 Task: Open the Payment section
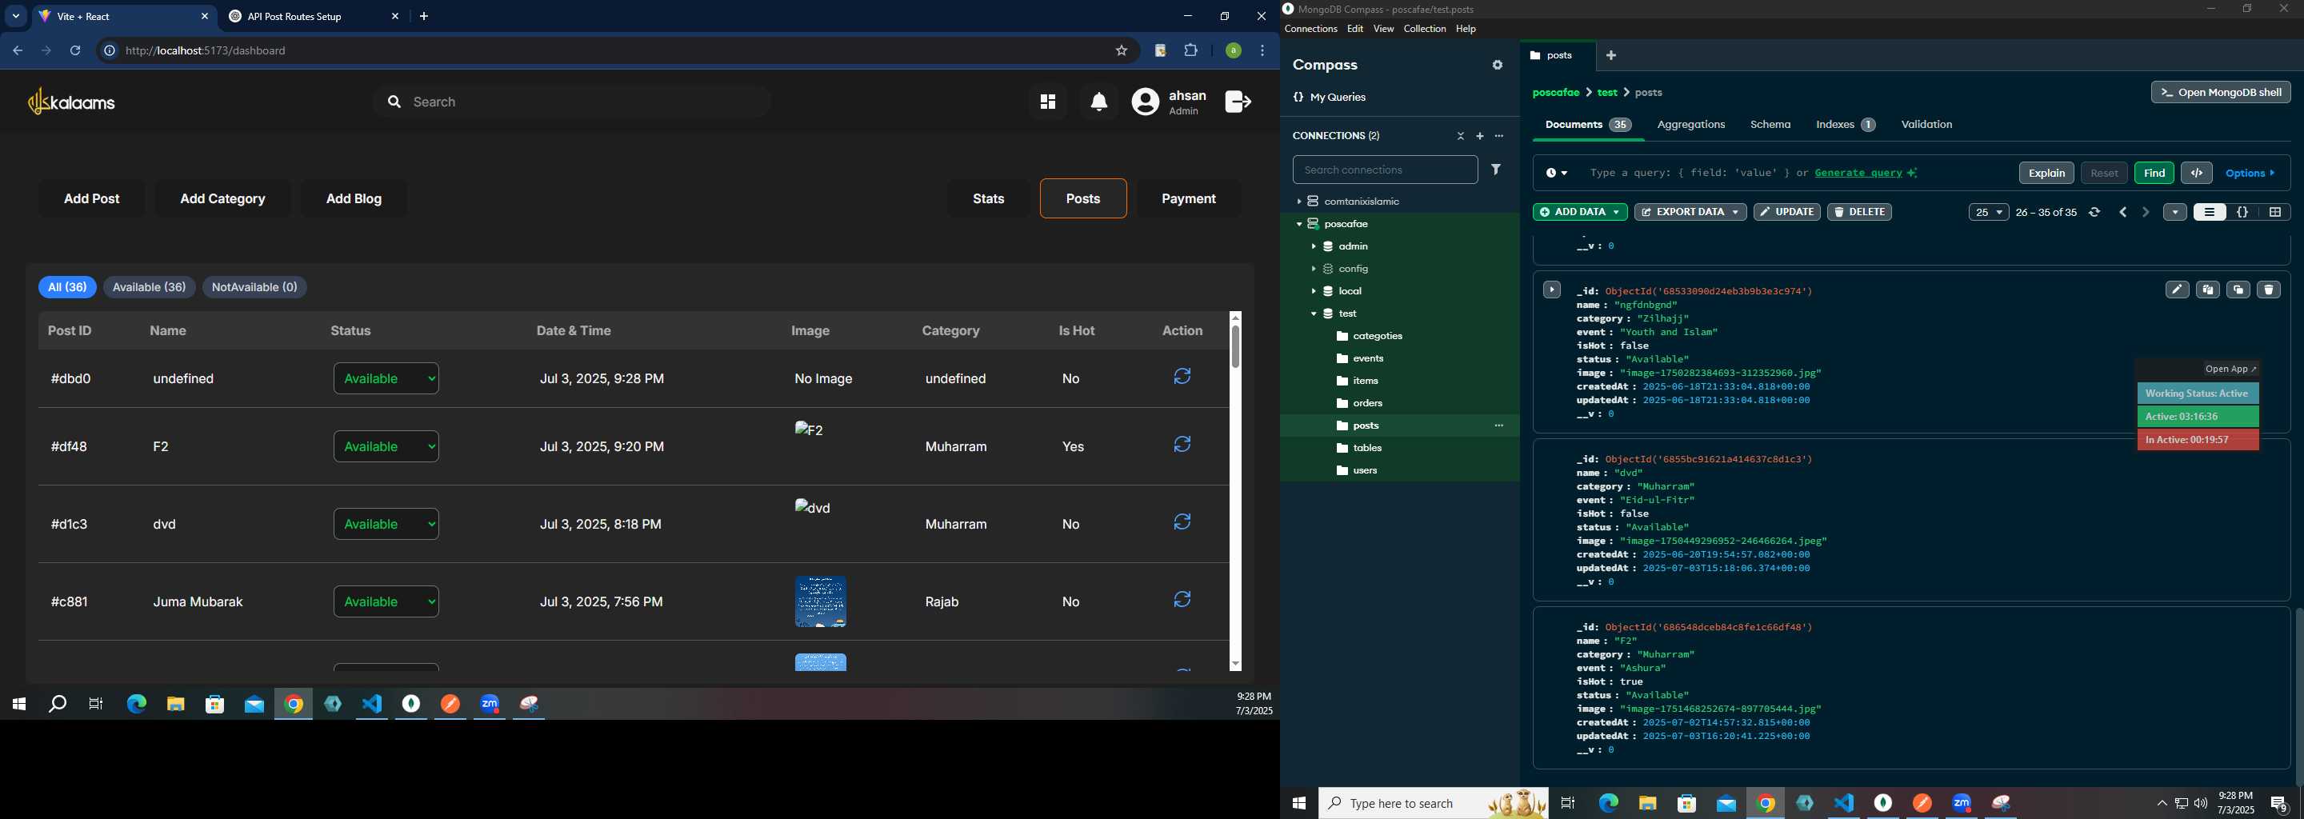pyautogui.click(x=1188, y=198)
